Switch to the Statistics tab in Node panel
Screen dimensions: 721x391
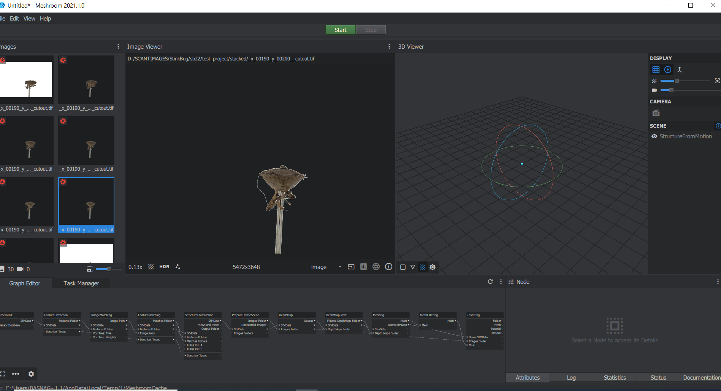click(x=614, y=377)
